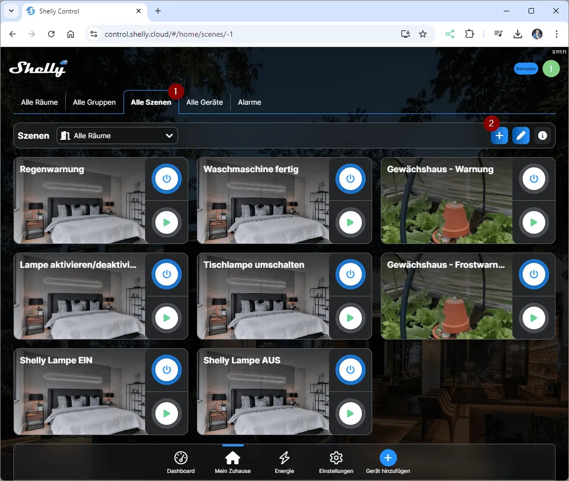
Task: Open Chrome three-dot menu
Action: [x=557, y=34]
